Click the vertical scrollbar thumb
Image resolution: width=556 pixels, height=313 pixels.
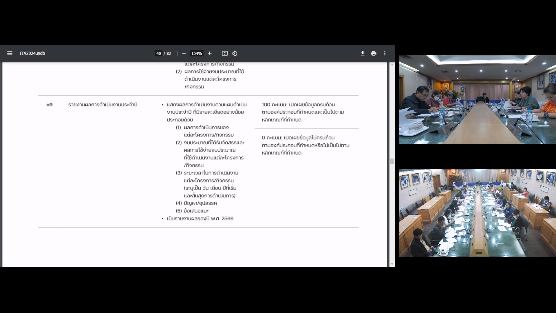point(392,161)
